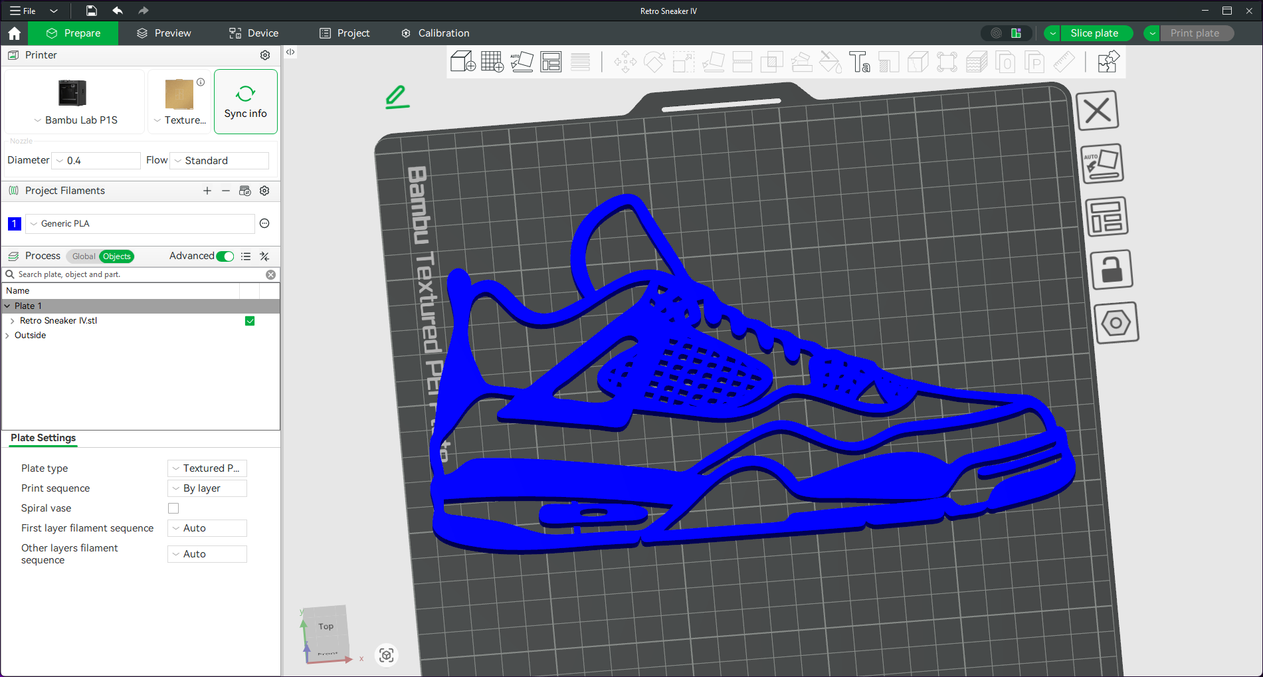
Task: Expand the Outside tree item
Action: (7, 336)
